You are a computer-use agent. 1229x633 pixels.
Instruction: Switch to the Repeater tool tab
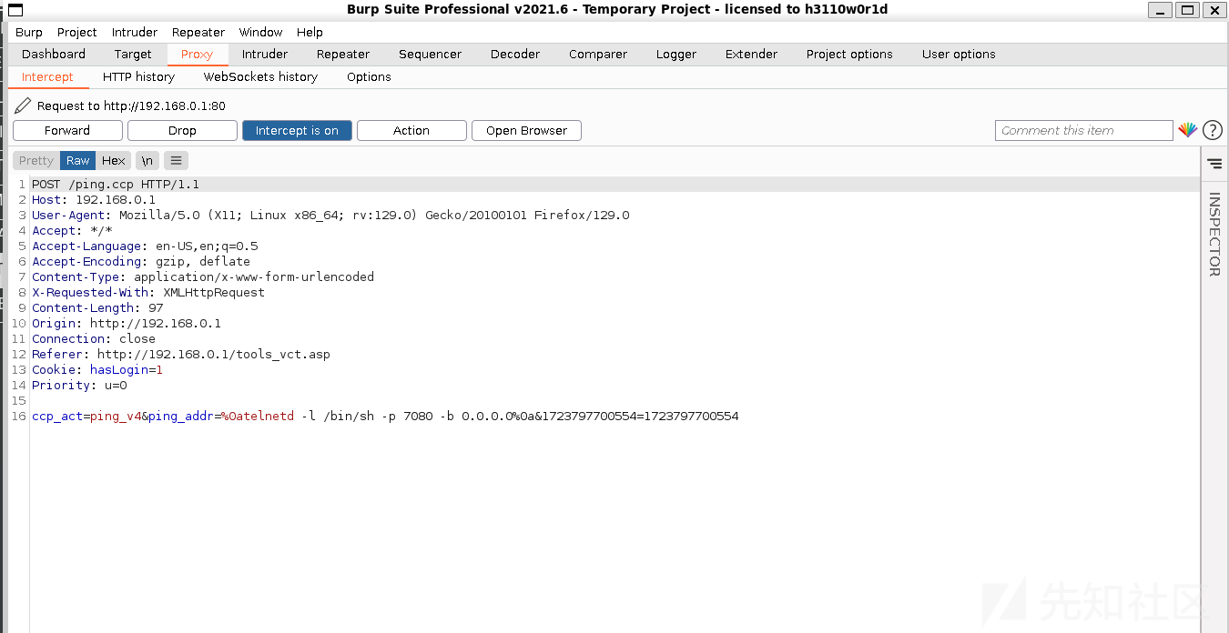pos(343,54)
